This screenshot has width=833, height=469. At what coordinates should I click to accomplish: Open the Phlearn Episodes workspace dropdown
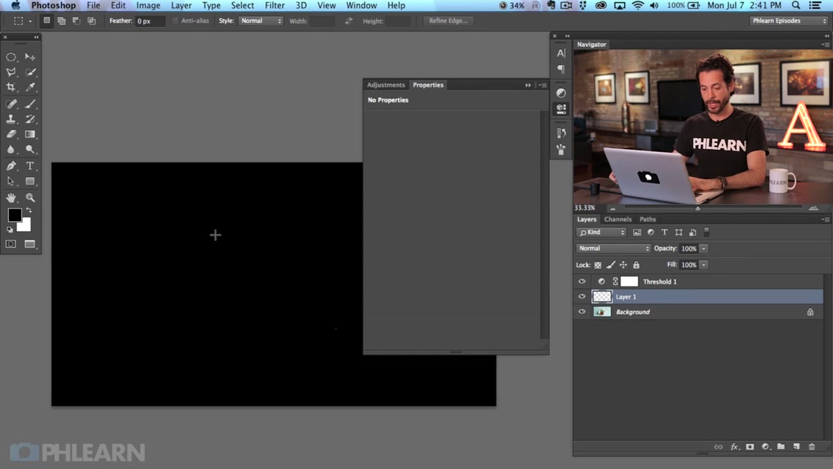(789, 21)
